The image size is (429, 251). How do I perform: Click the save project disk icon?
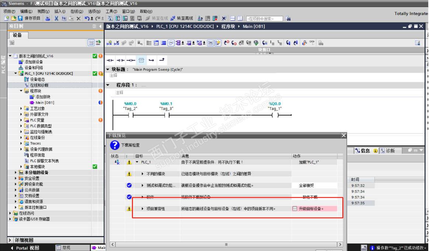tap(20, 18)
